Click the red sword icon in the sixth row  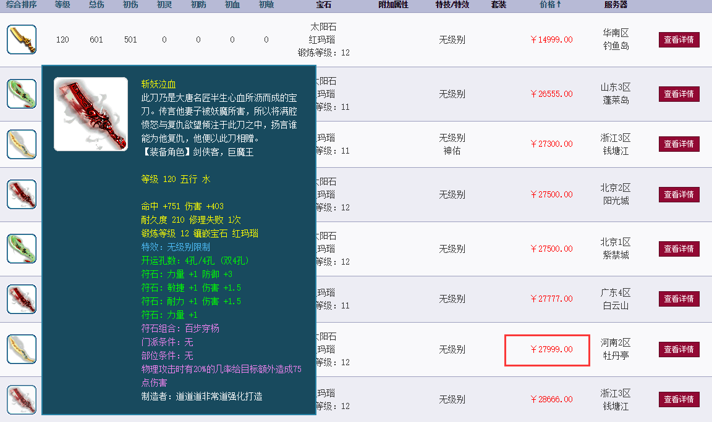pos(21,299)
